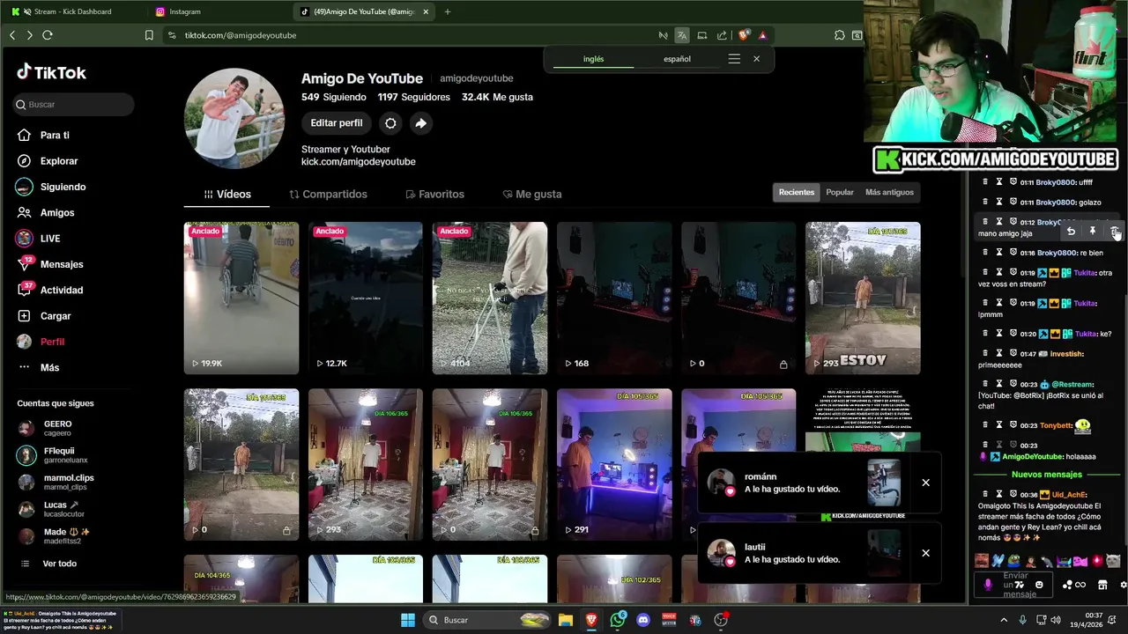Select español in translate popup
Screen dimensions: 1128x634
[x=677, y=59]
